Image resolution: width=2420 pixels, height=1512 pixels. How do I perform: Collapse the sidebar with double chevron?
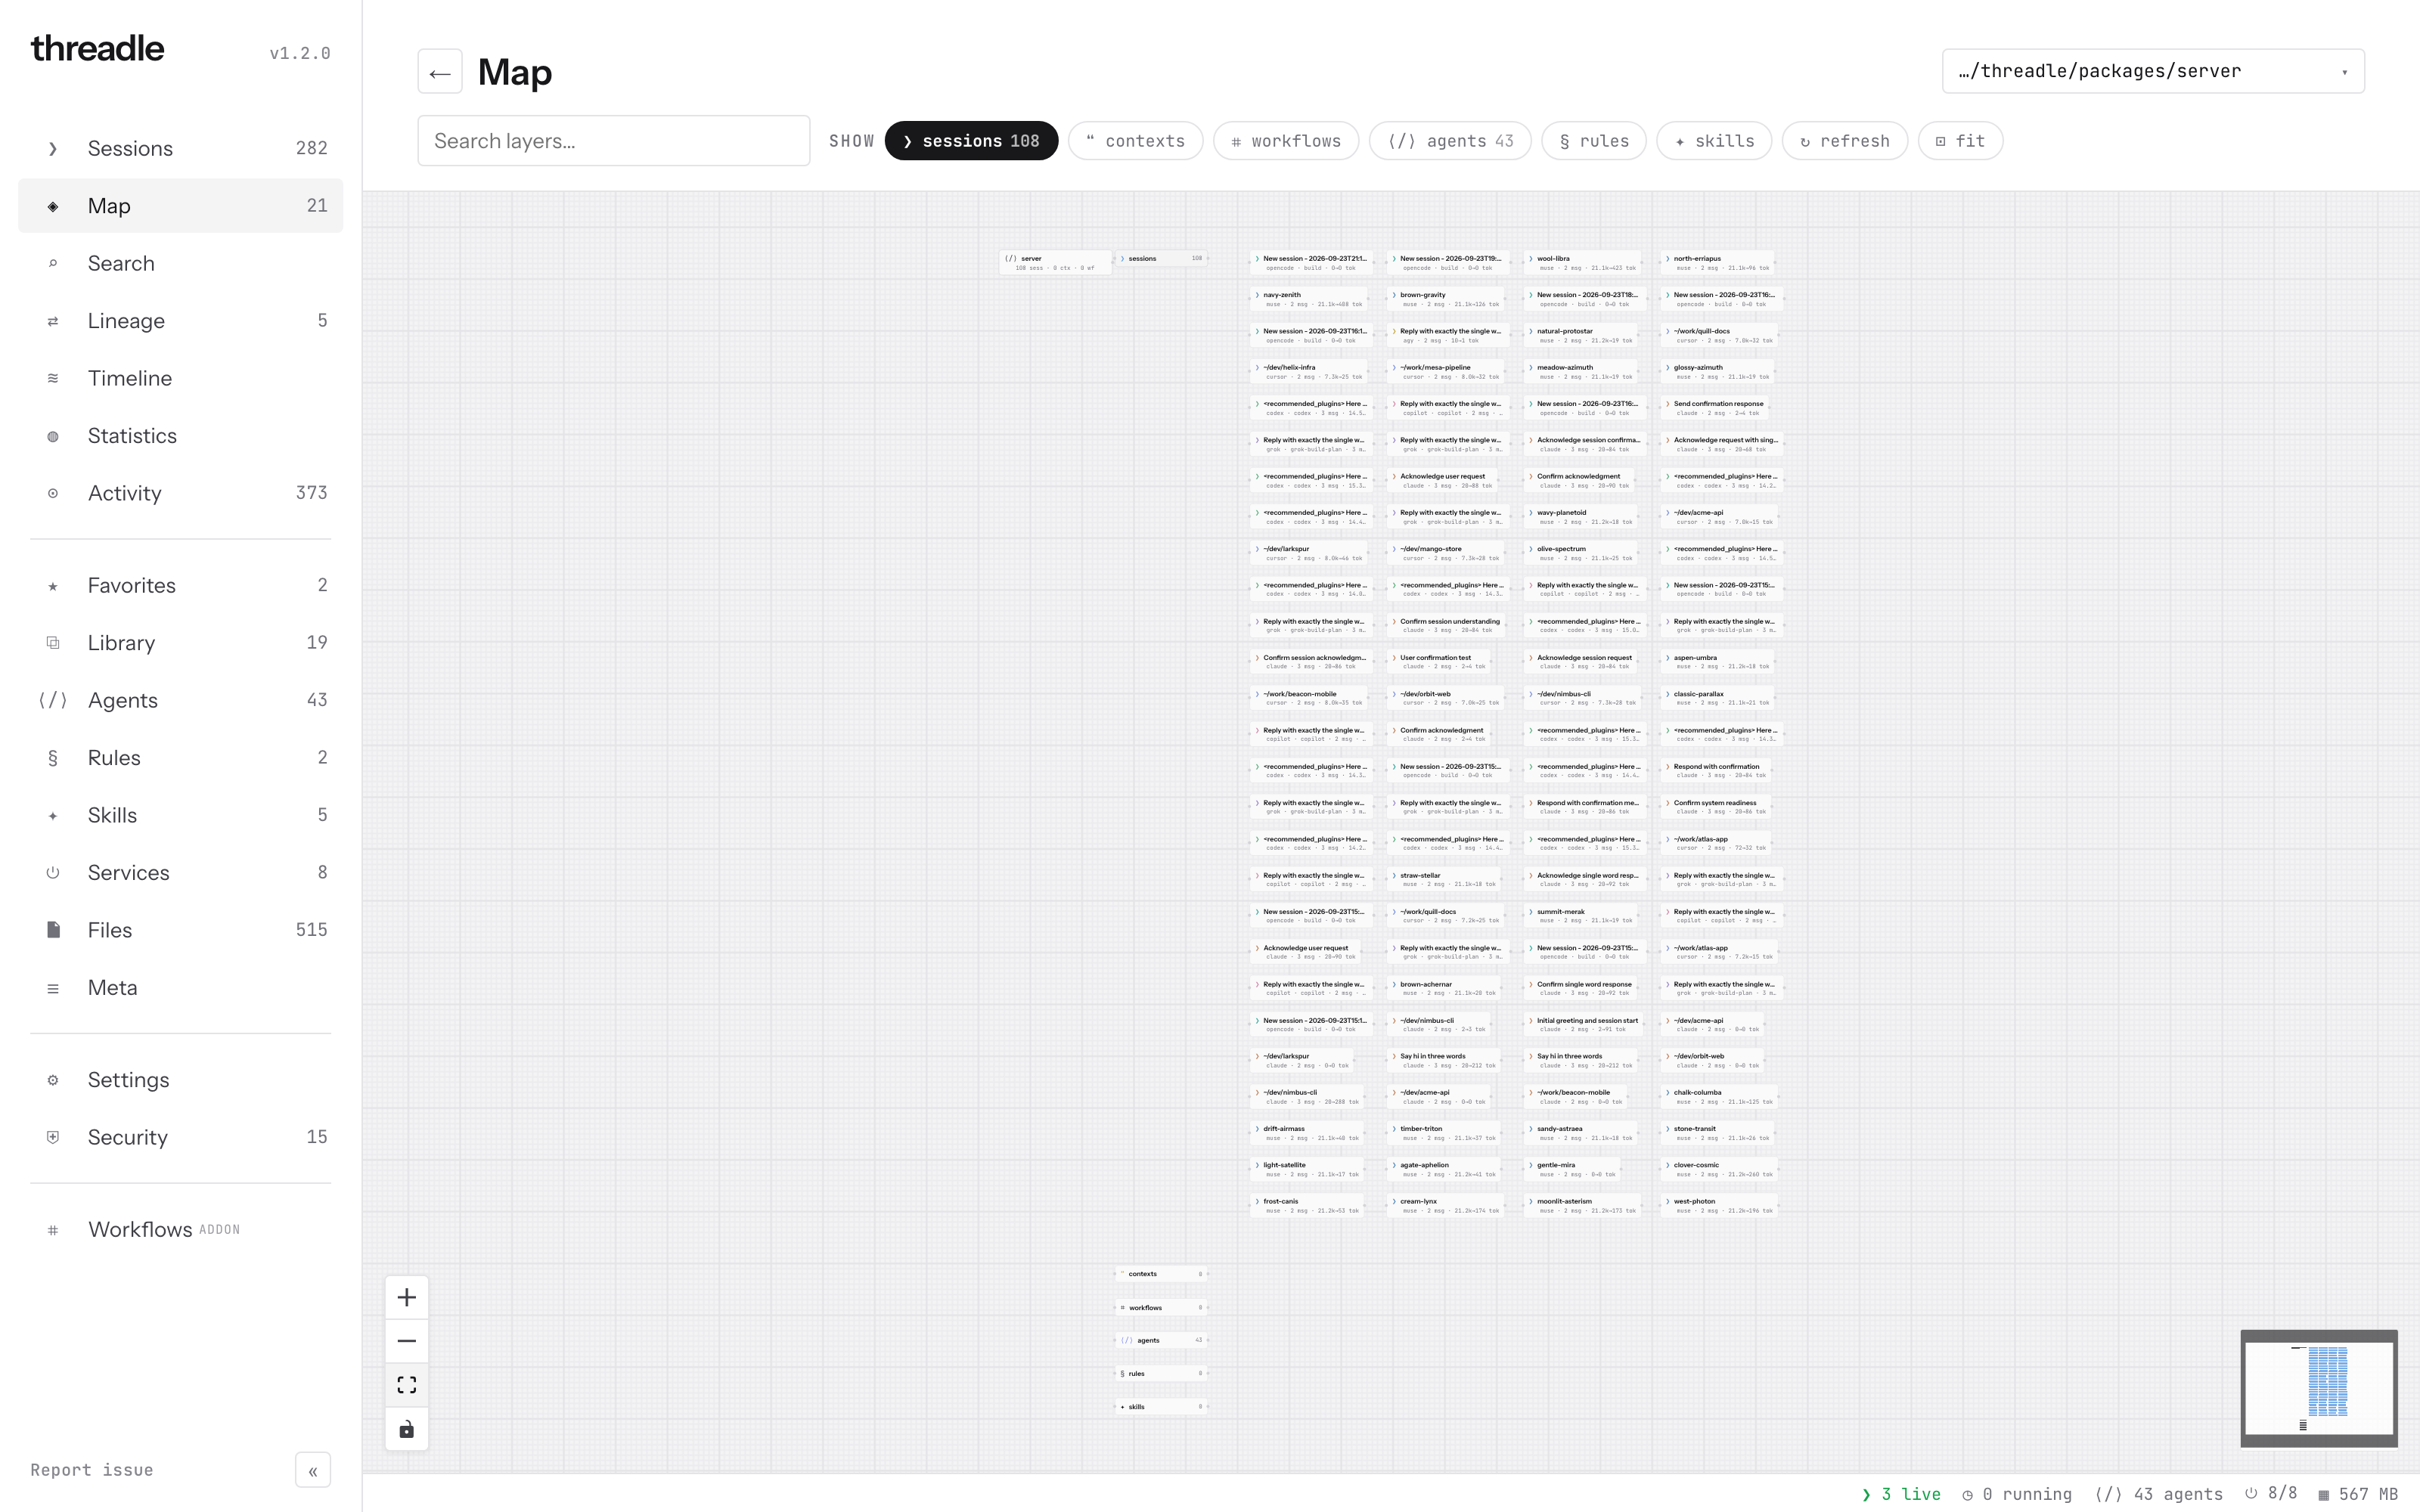coord(313,1471)
